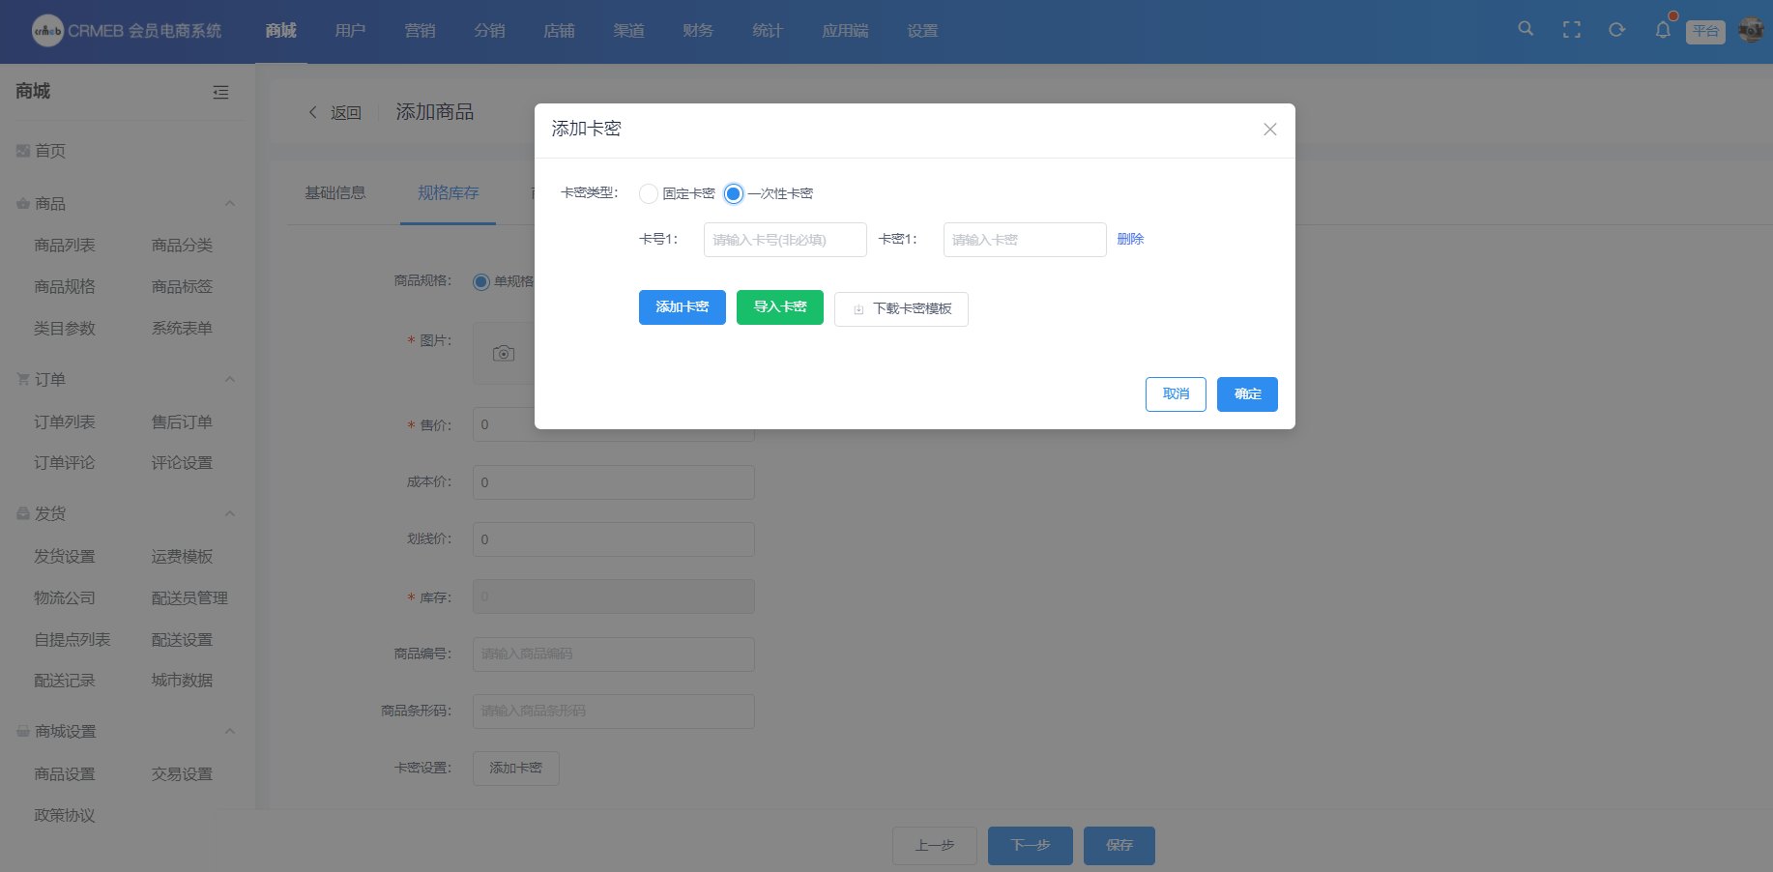Image resolution: width=1773 pixels, height=872 pixels.
Task: Switch to 基础信息 tab
Action: tap(335, 193)
